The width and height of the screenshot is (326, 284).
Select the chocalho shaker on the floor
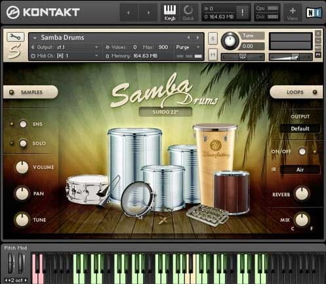point(207,215)
